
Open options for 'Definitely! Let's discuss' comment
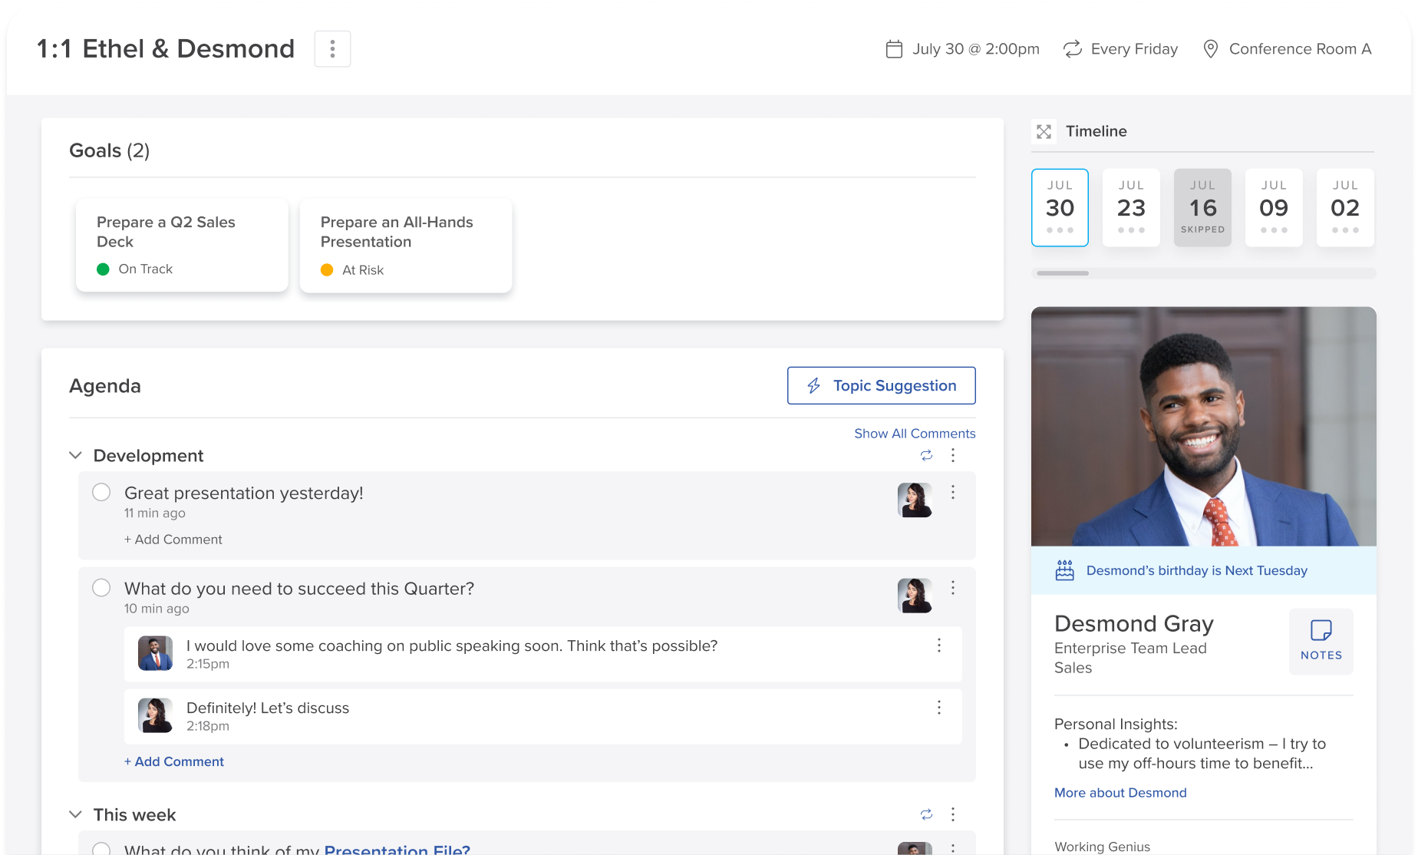point(938,708)
